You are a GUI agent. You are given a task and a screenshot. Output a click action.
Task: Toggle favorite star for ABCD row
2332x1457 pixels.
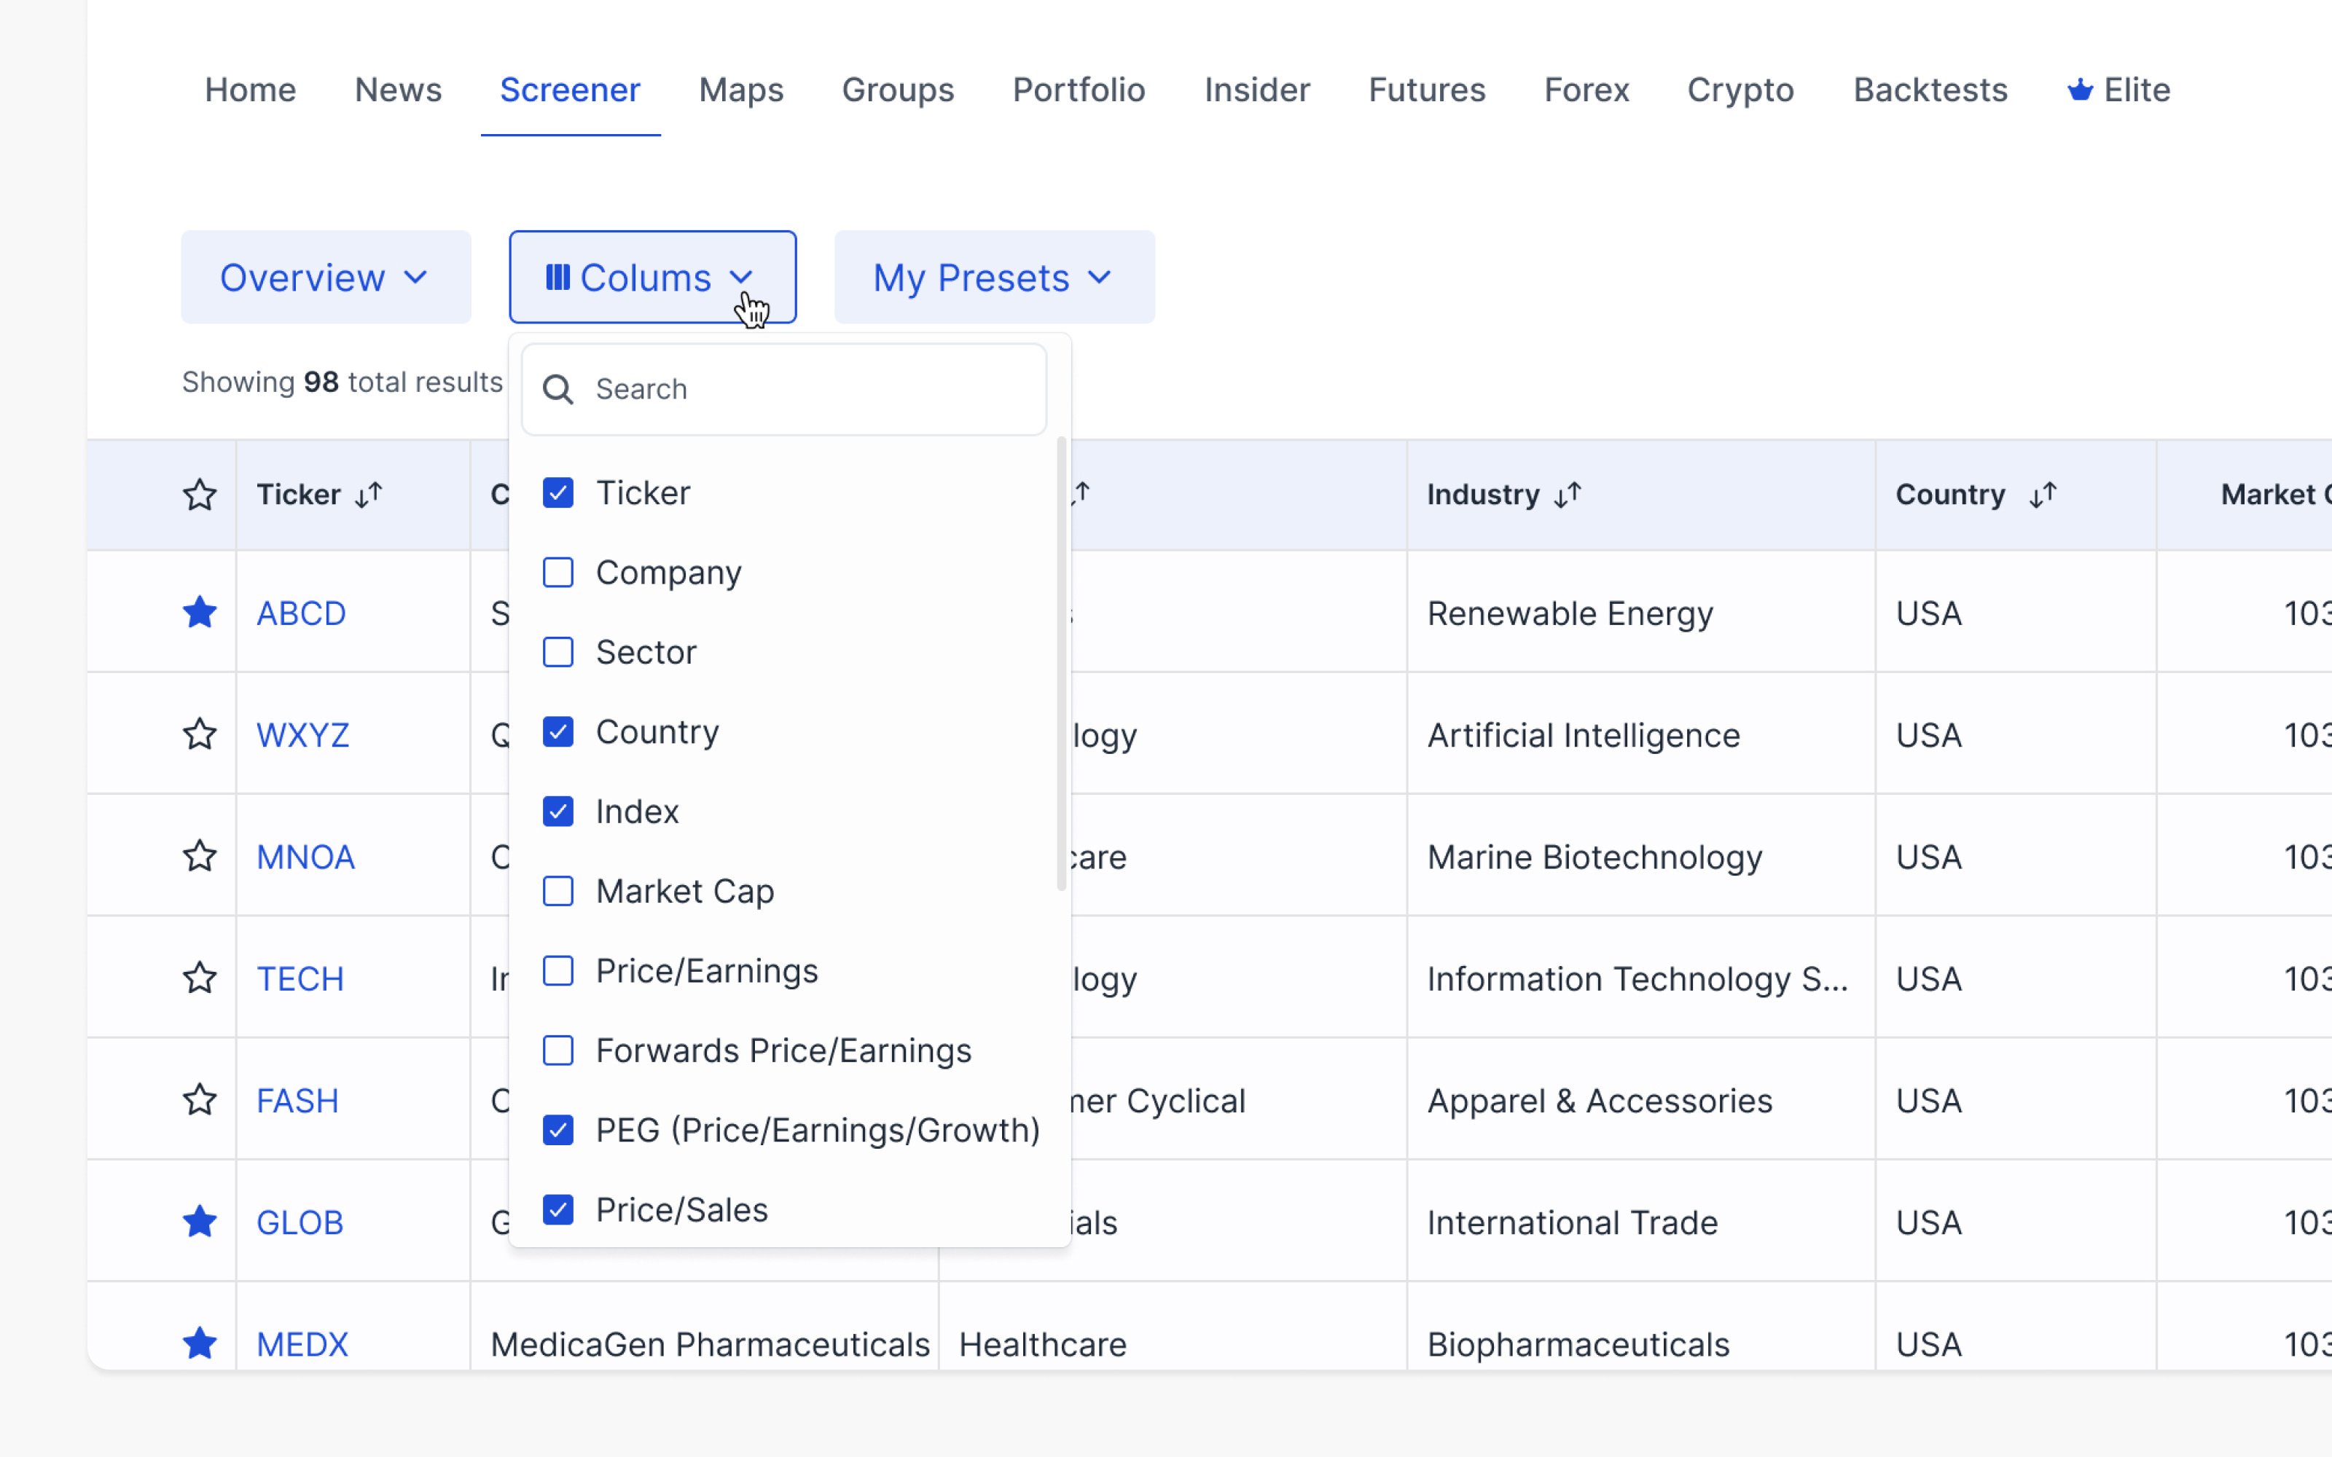[200, 613]
